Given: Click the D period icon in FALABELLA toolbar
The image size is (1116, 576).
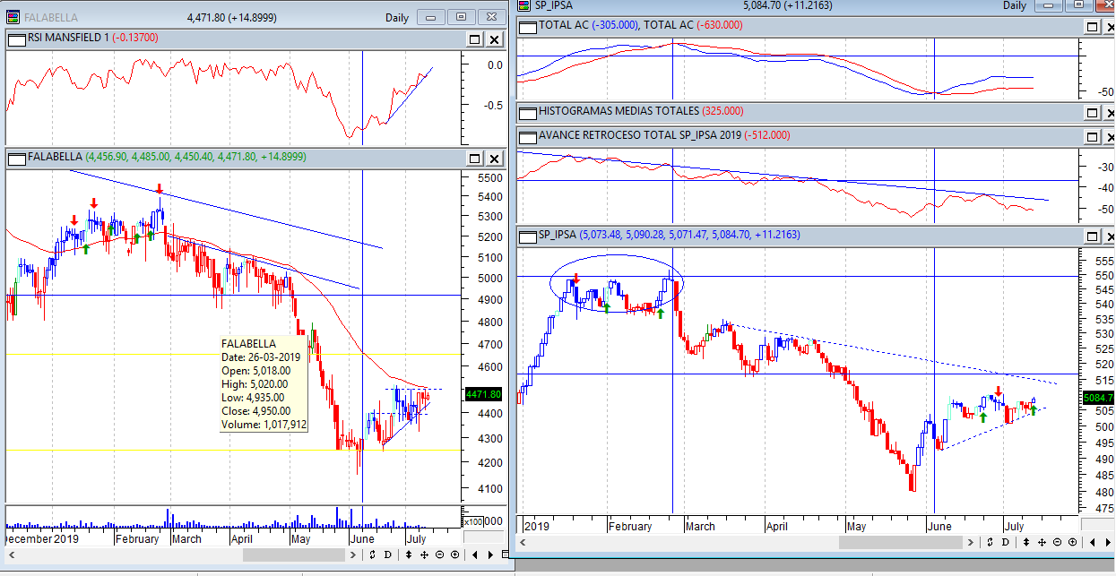Looking at the screenshot, I should coord(388,555).
